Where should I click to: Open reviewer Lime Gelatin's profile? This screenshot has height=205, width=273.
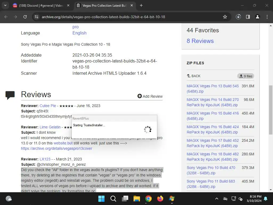50,127
